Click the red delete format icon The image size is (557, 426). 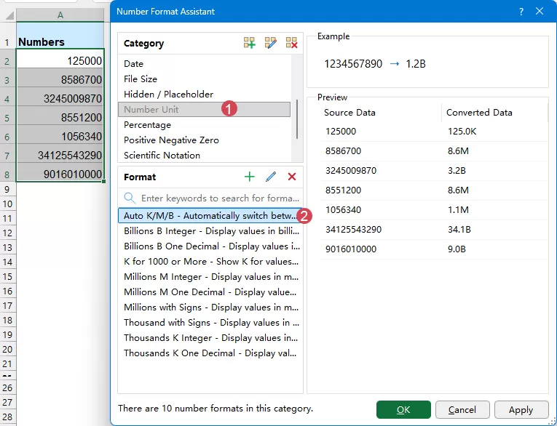(x=292, y=177)
